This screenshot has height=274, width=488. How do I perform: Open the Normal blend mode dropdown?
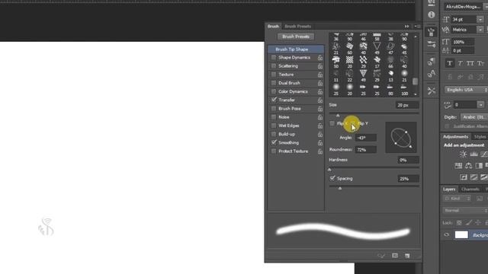point(465,211)
